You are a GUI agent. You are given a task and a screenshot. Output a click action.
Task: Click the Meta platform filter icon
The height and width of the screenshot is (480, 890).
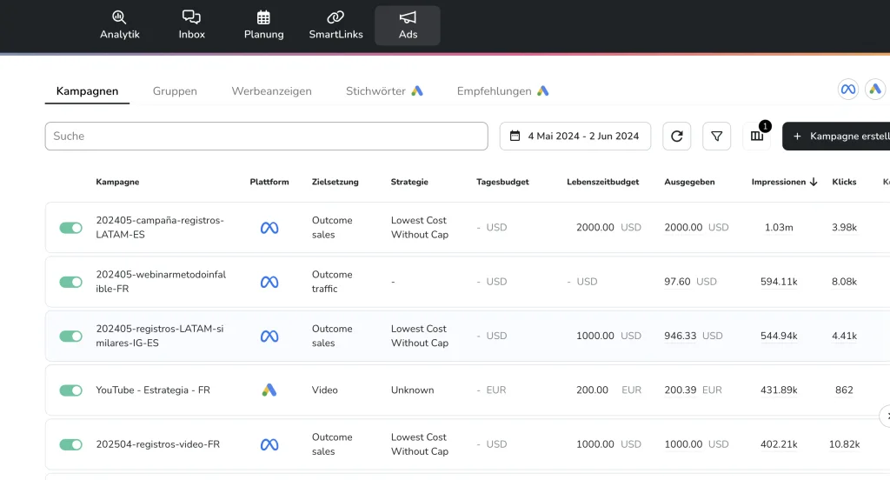coord(848,90)
